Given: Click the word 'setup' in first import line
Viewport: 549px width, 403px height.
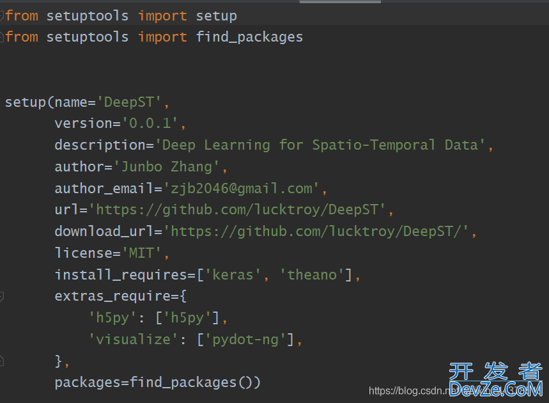Looking at the screenshot, I should (x=216, y=16).
